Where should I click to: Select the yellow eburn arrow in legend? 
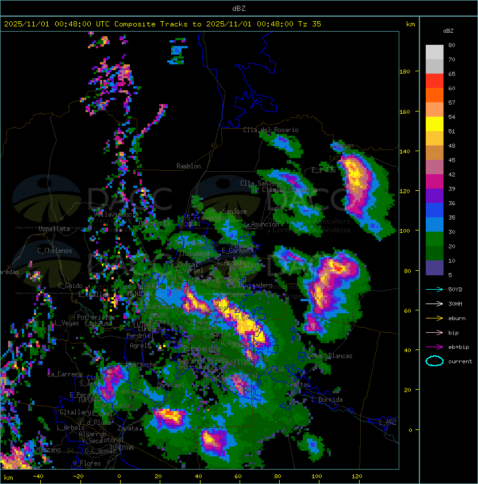(434, 318)
